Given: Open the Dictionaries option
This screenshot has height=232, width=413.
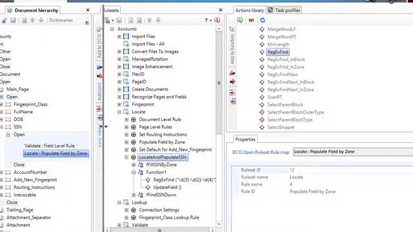Looking at the screenshot, I should point(61,20).
